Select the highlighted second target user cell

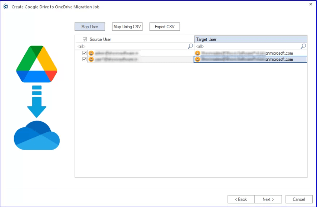click(x=250, y=59)
